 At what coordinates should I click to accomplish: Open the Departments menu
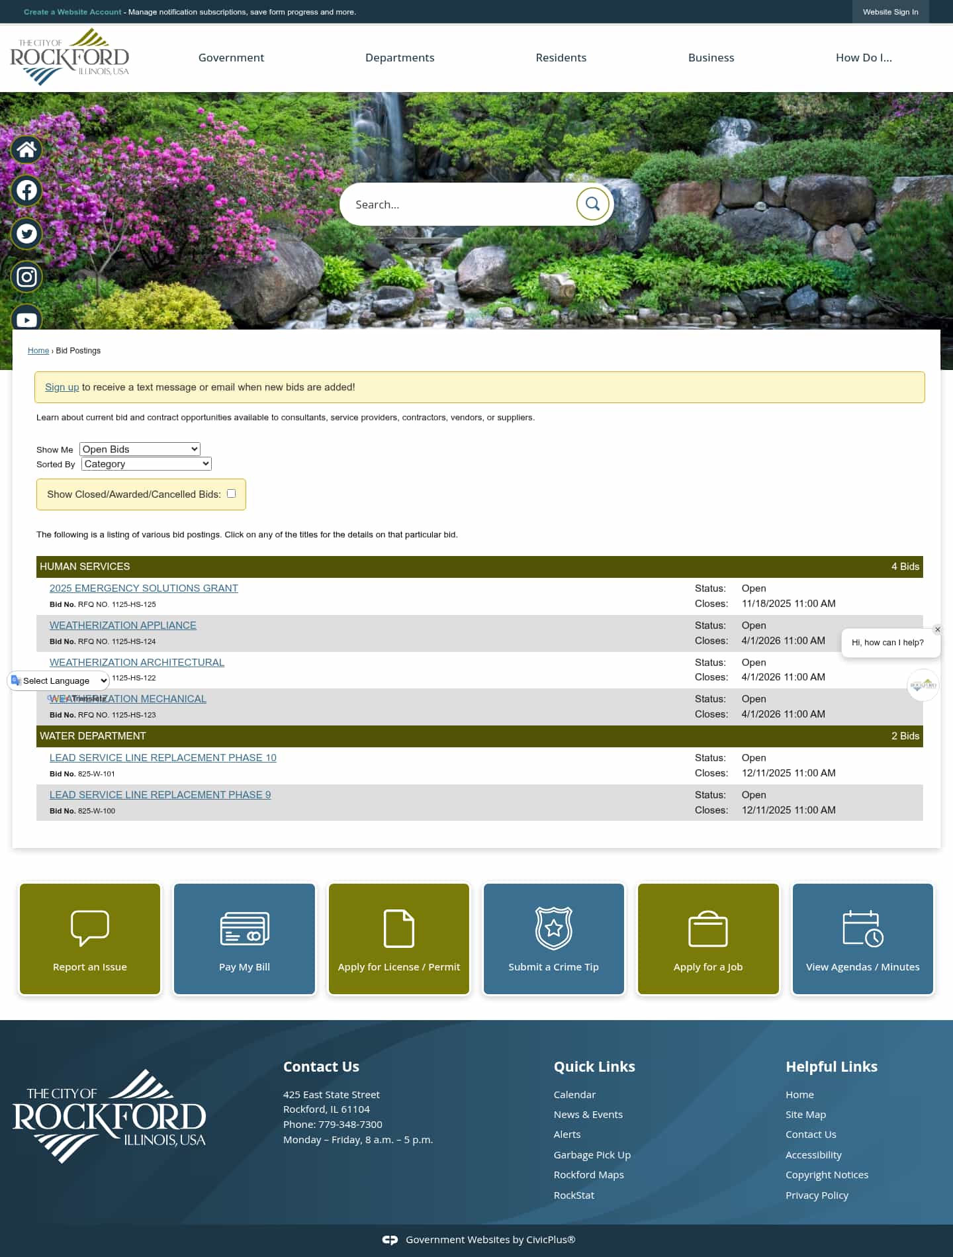[x=400, y=58]
